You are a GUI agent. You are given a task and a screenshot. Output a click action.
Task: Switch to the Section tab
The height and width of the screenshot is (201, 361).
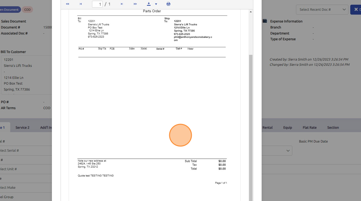coord(333,127)
